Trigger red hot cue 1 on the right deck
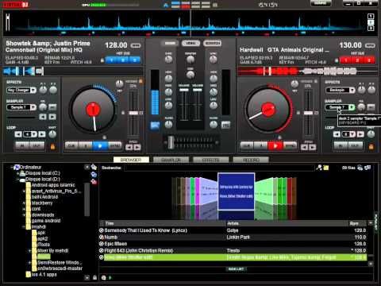The height and width of the screenshot is (286, 381). (x=346, y=60)
